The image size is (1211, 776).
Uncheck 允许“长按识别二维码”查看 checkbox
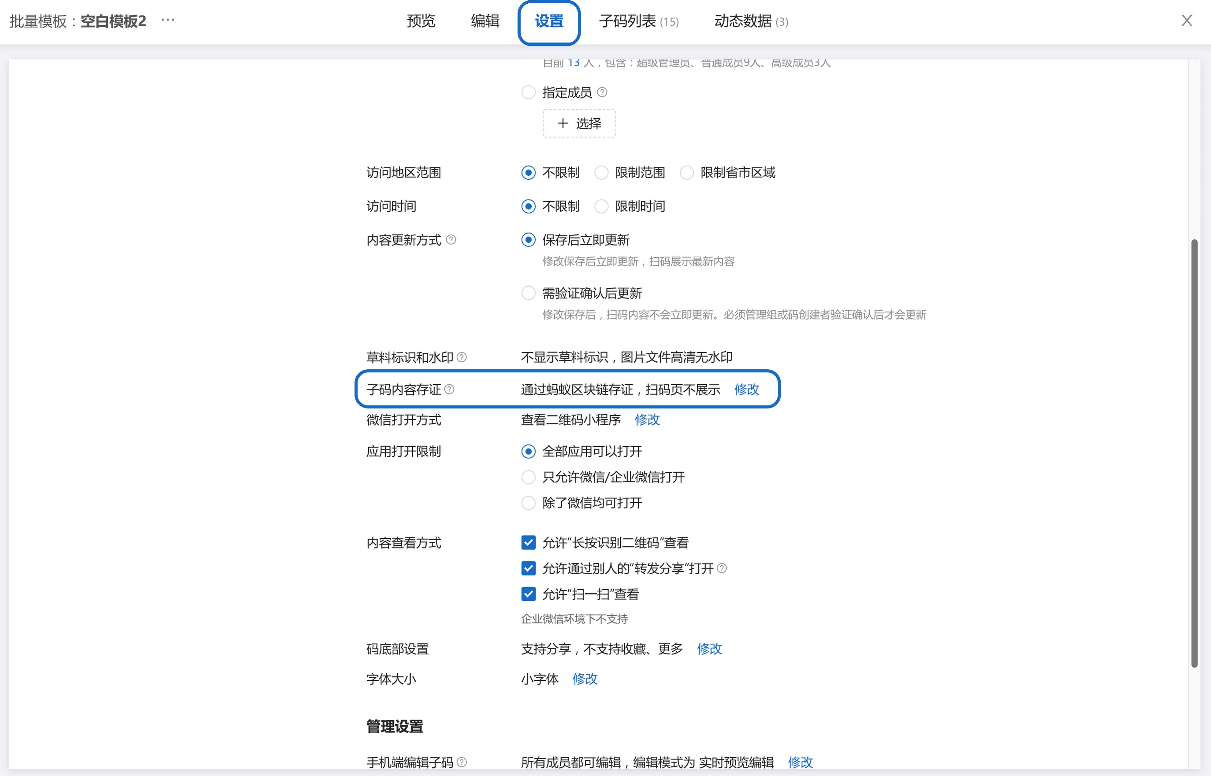click(x=528, y=543)
